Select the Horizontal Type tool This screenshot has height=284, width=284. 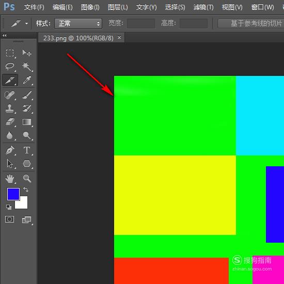(x=27, y=150)
